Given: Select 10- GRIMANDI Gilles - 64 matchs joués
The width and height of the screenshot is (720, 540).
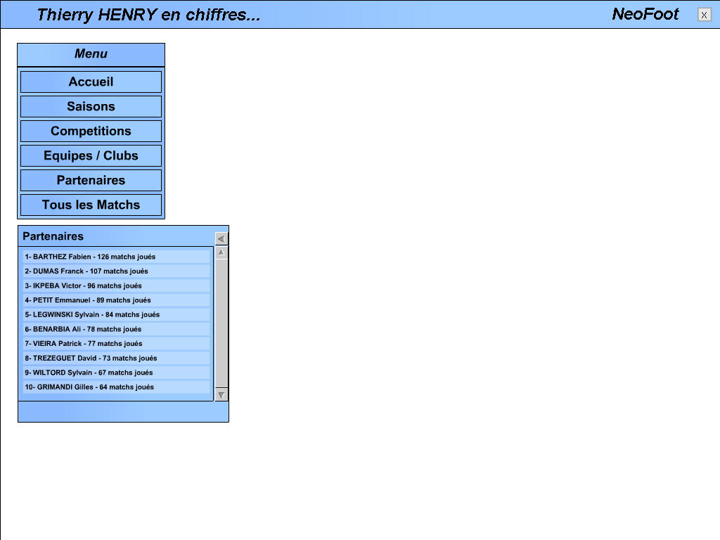Looking at the screenshot, I should (x=116, y=387).
